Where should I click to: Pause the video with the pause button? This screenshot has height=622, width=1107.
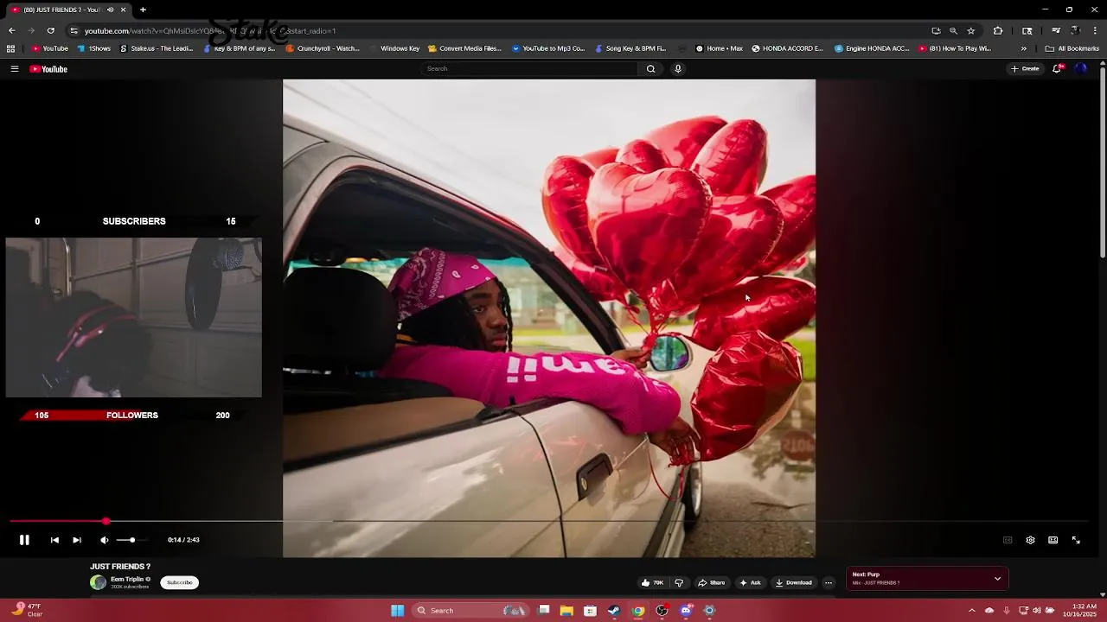tap(24, 540)
